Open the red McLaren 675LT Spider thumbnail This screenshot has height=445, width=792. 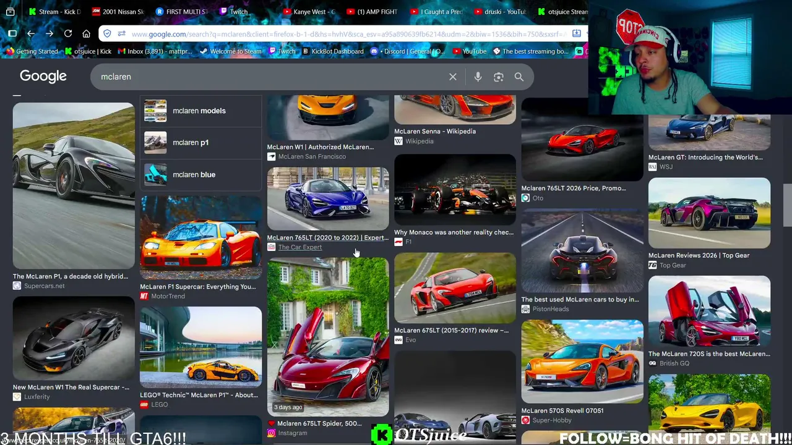pyautogui.click(x=328, y=337)
